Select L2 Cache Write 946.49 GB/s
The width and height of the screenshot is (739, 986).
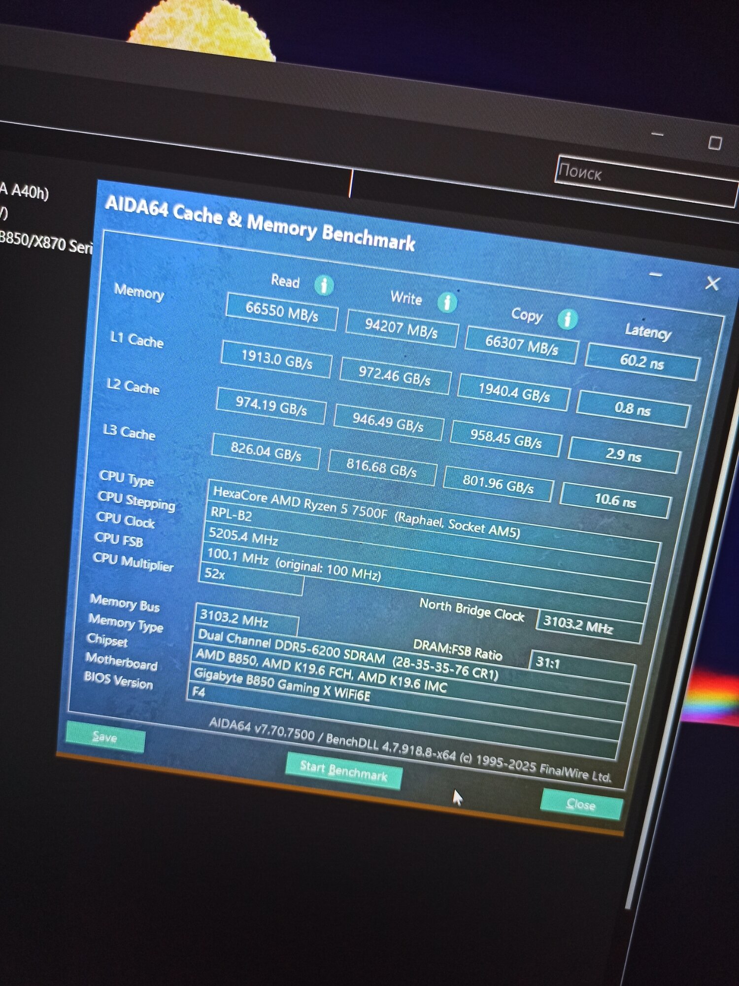click(x=389, y=422)
